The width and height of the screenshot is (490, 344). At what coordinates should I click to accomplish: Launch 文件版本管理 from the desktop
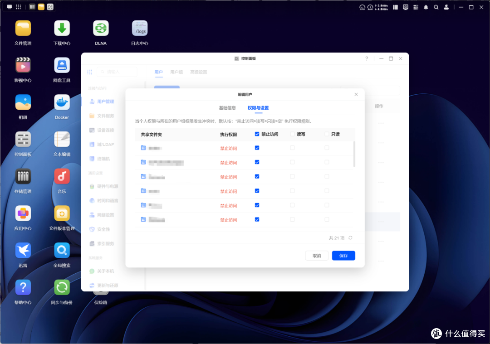(x=62, y=213)
